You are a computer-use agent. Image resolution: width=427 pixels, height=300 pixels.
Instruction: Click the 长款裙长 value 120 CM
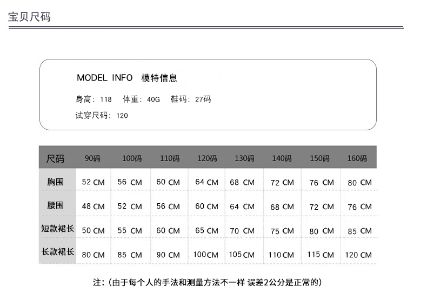pos(359,255)
